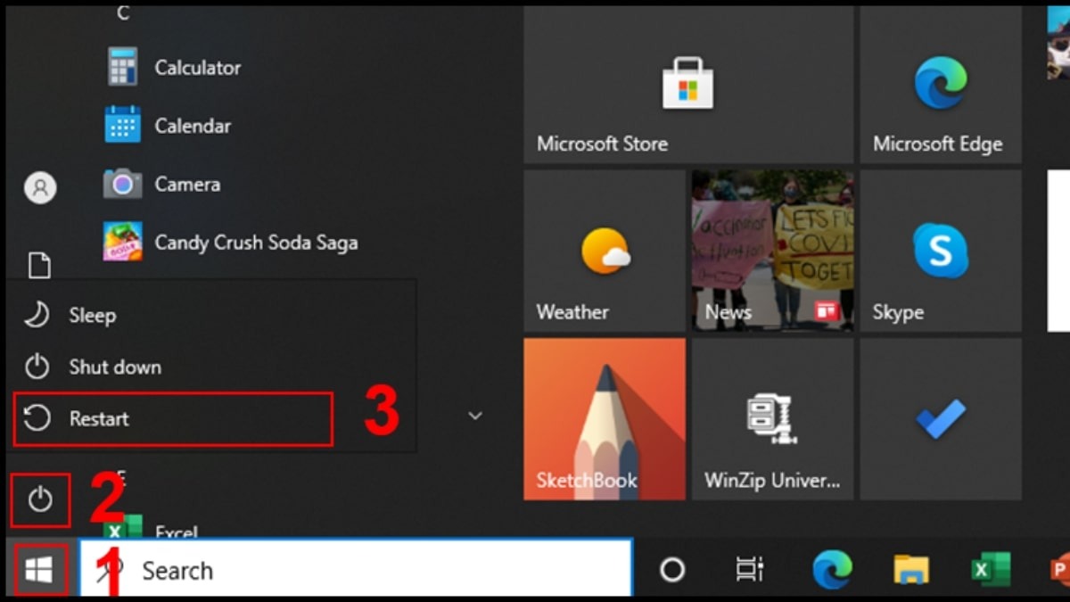The height and width of the screenshot is (602, 1070).
Task: Open PowerPoint from the taskbar
Action: tap(1060, 569)
